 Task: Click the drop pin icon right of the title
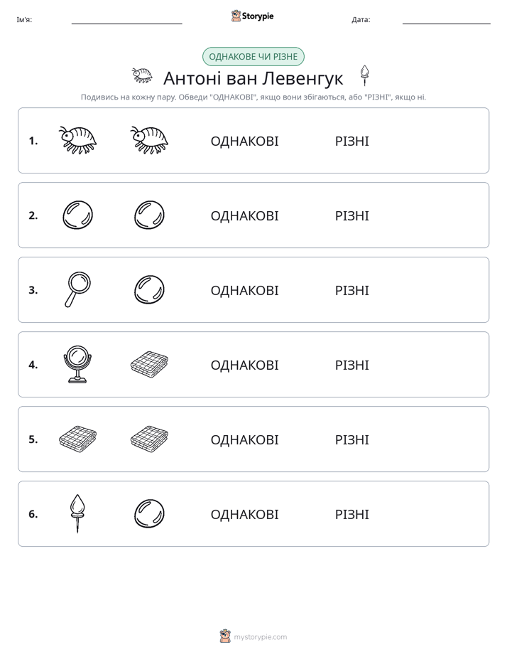(x=365, y=75)
